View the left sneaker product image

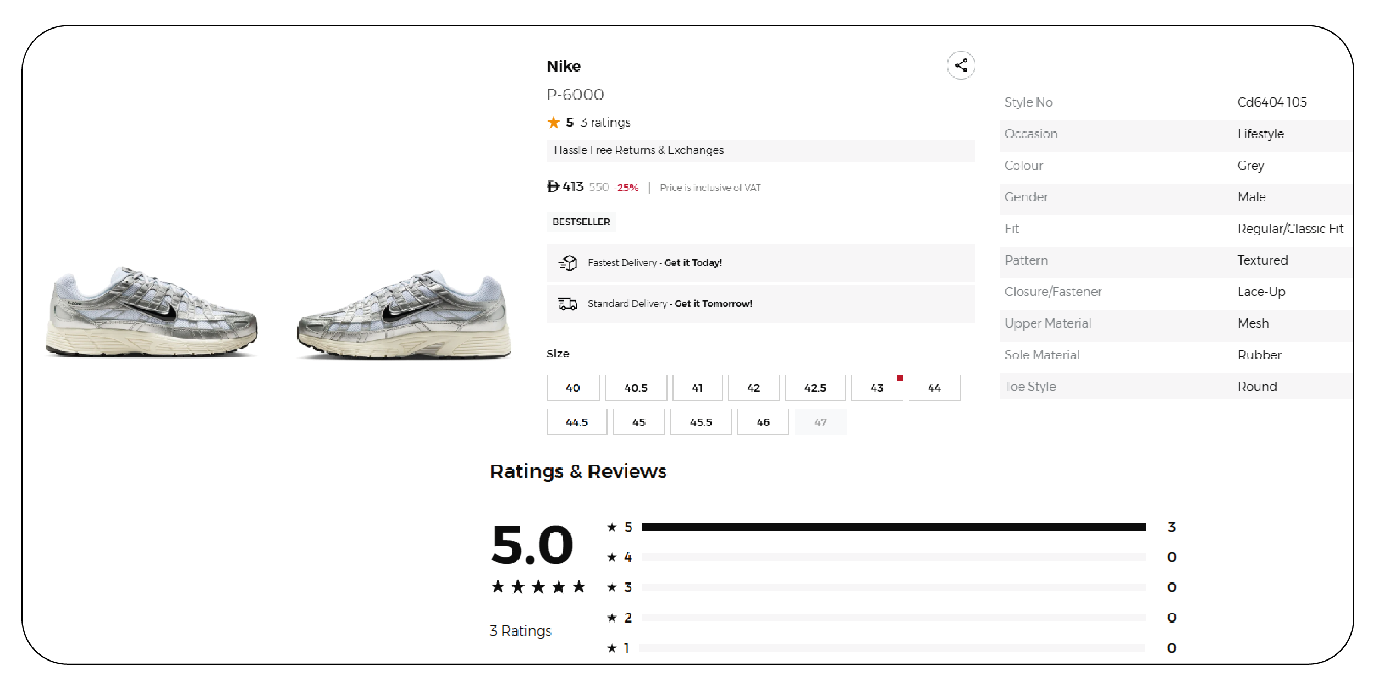pyautogui.click(x=151, y=312)
